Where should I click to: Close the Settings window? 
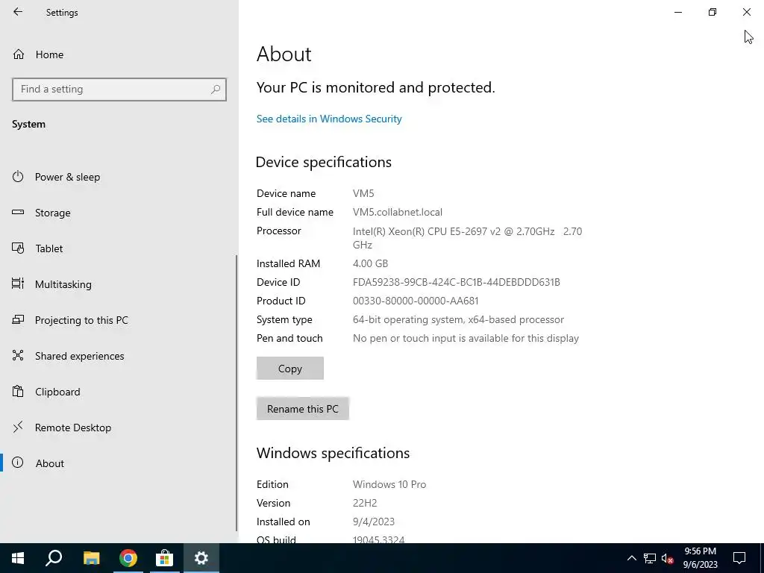click(746, 12)
